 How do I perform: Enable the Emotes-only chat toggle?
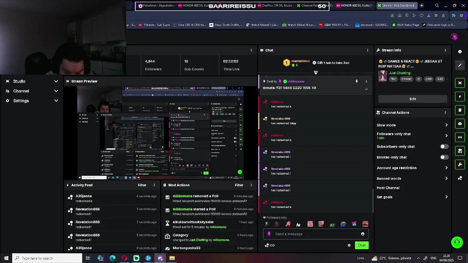444,157
